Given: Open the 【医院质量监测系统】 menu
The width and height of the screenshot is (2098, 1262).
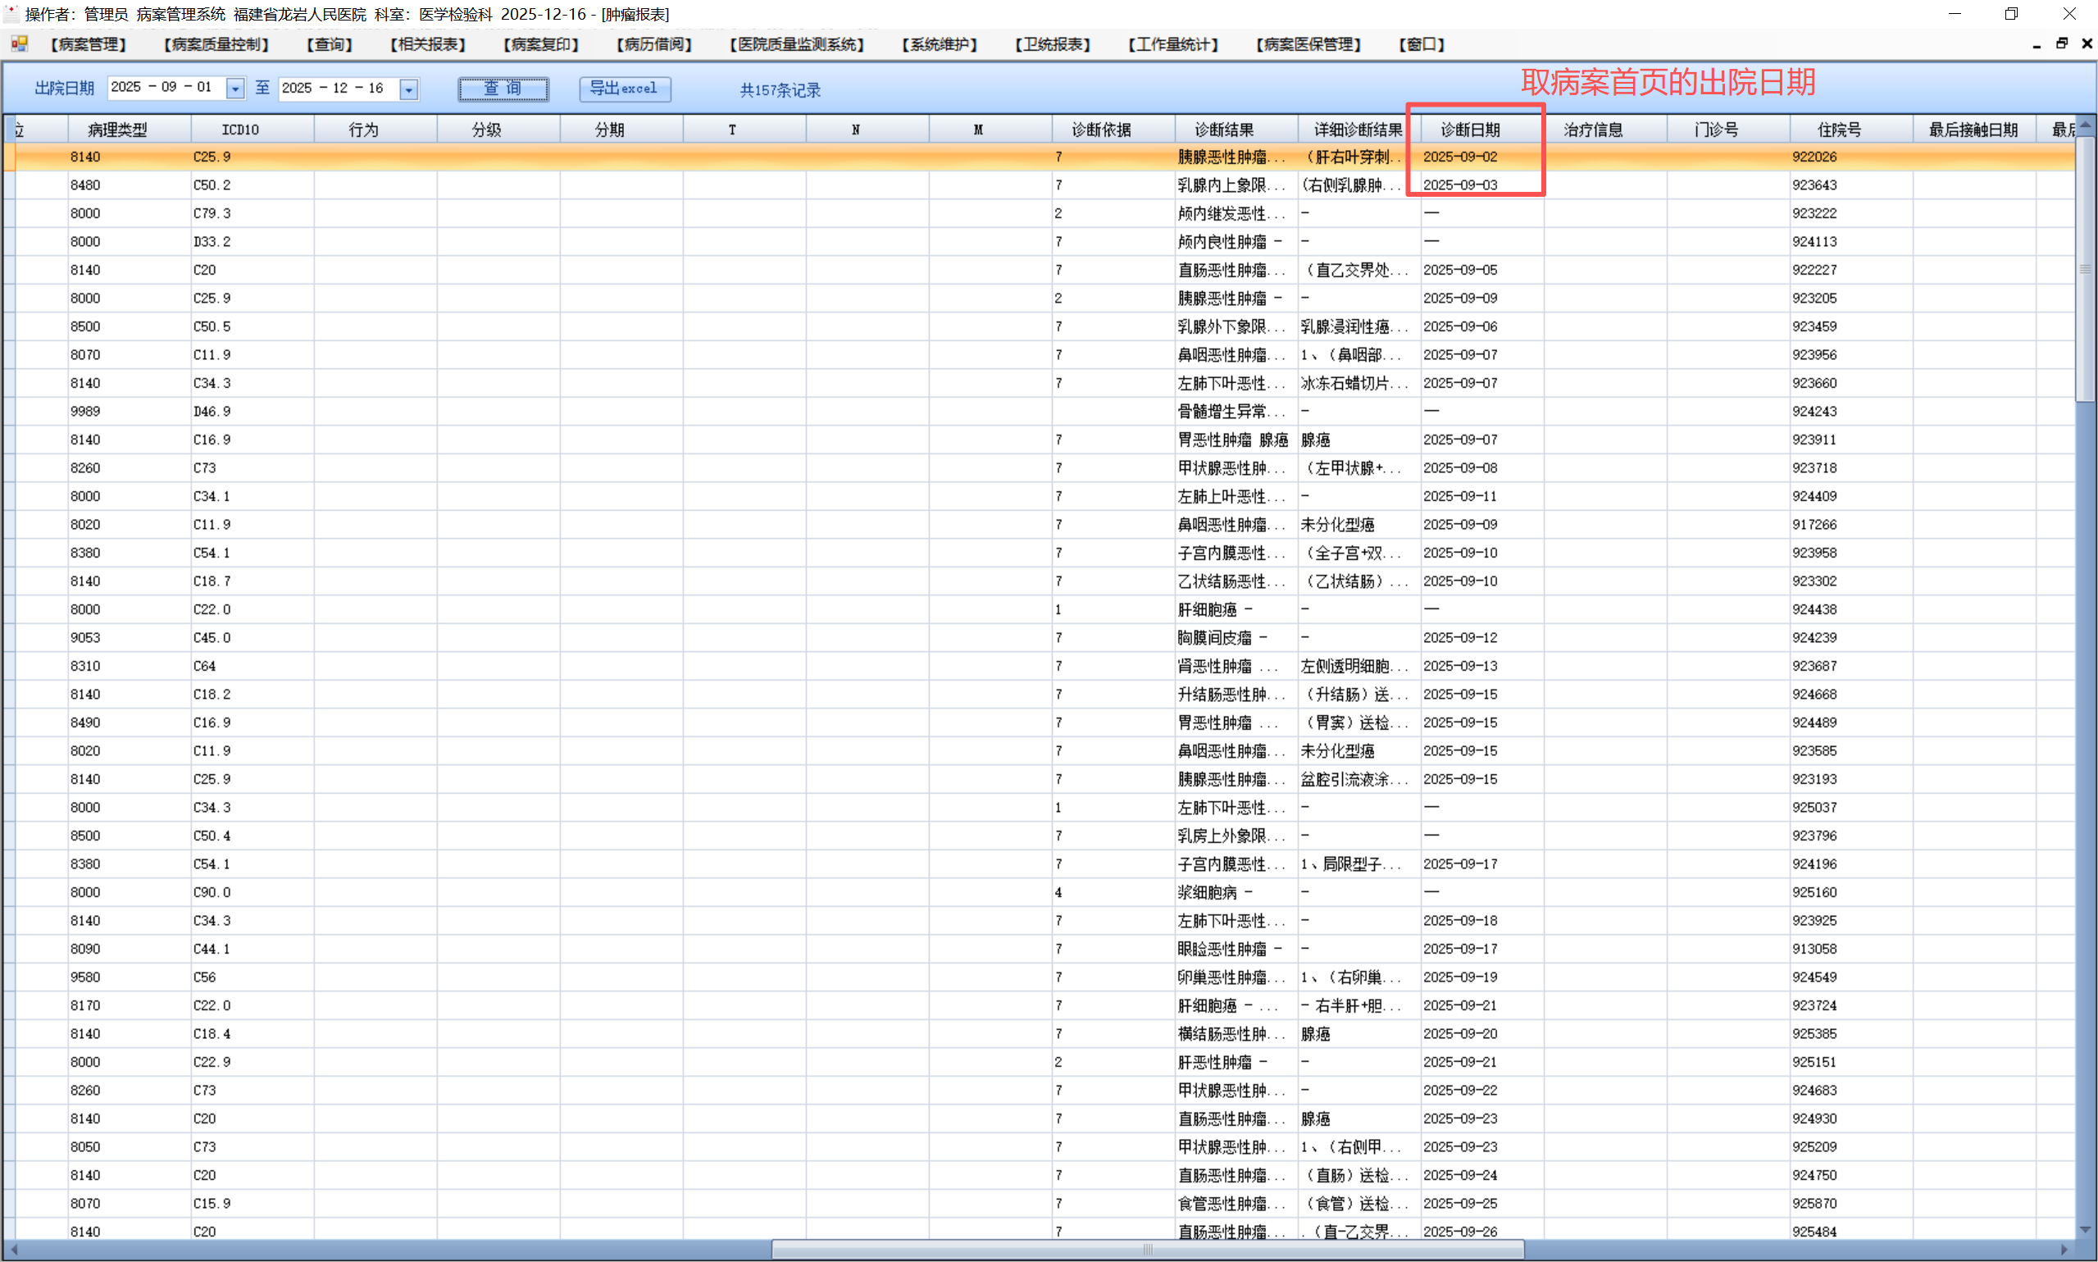Looking at the screenshot, I should click(x=797, y=44).
